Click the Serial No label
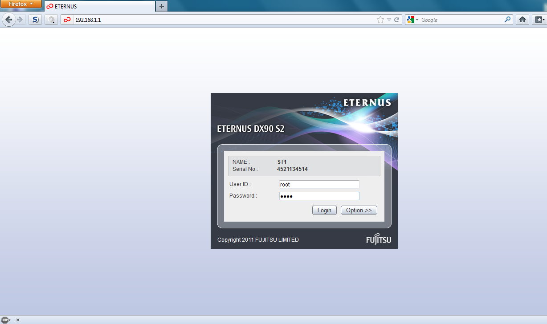Screen dimensions: 547x324 point(245,169)
